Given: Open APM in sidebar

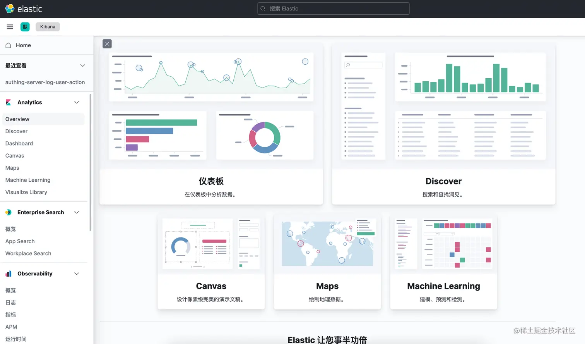Looking at the screenshot, I should click(11, 327).
